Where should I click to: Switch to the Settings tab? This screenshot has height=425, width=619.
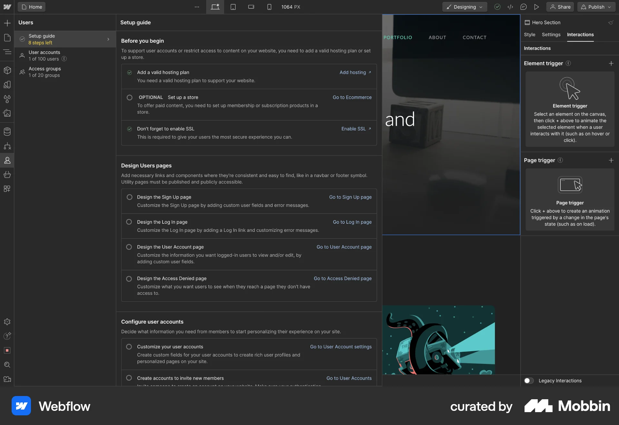coord(551,34)
